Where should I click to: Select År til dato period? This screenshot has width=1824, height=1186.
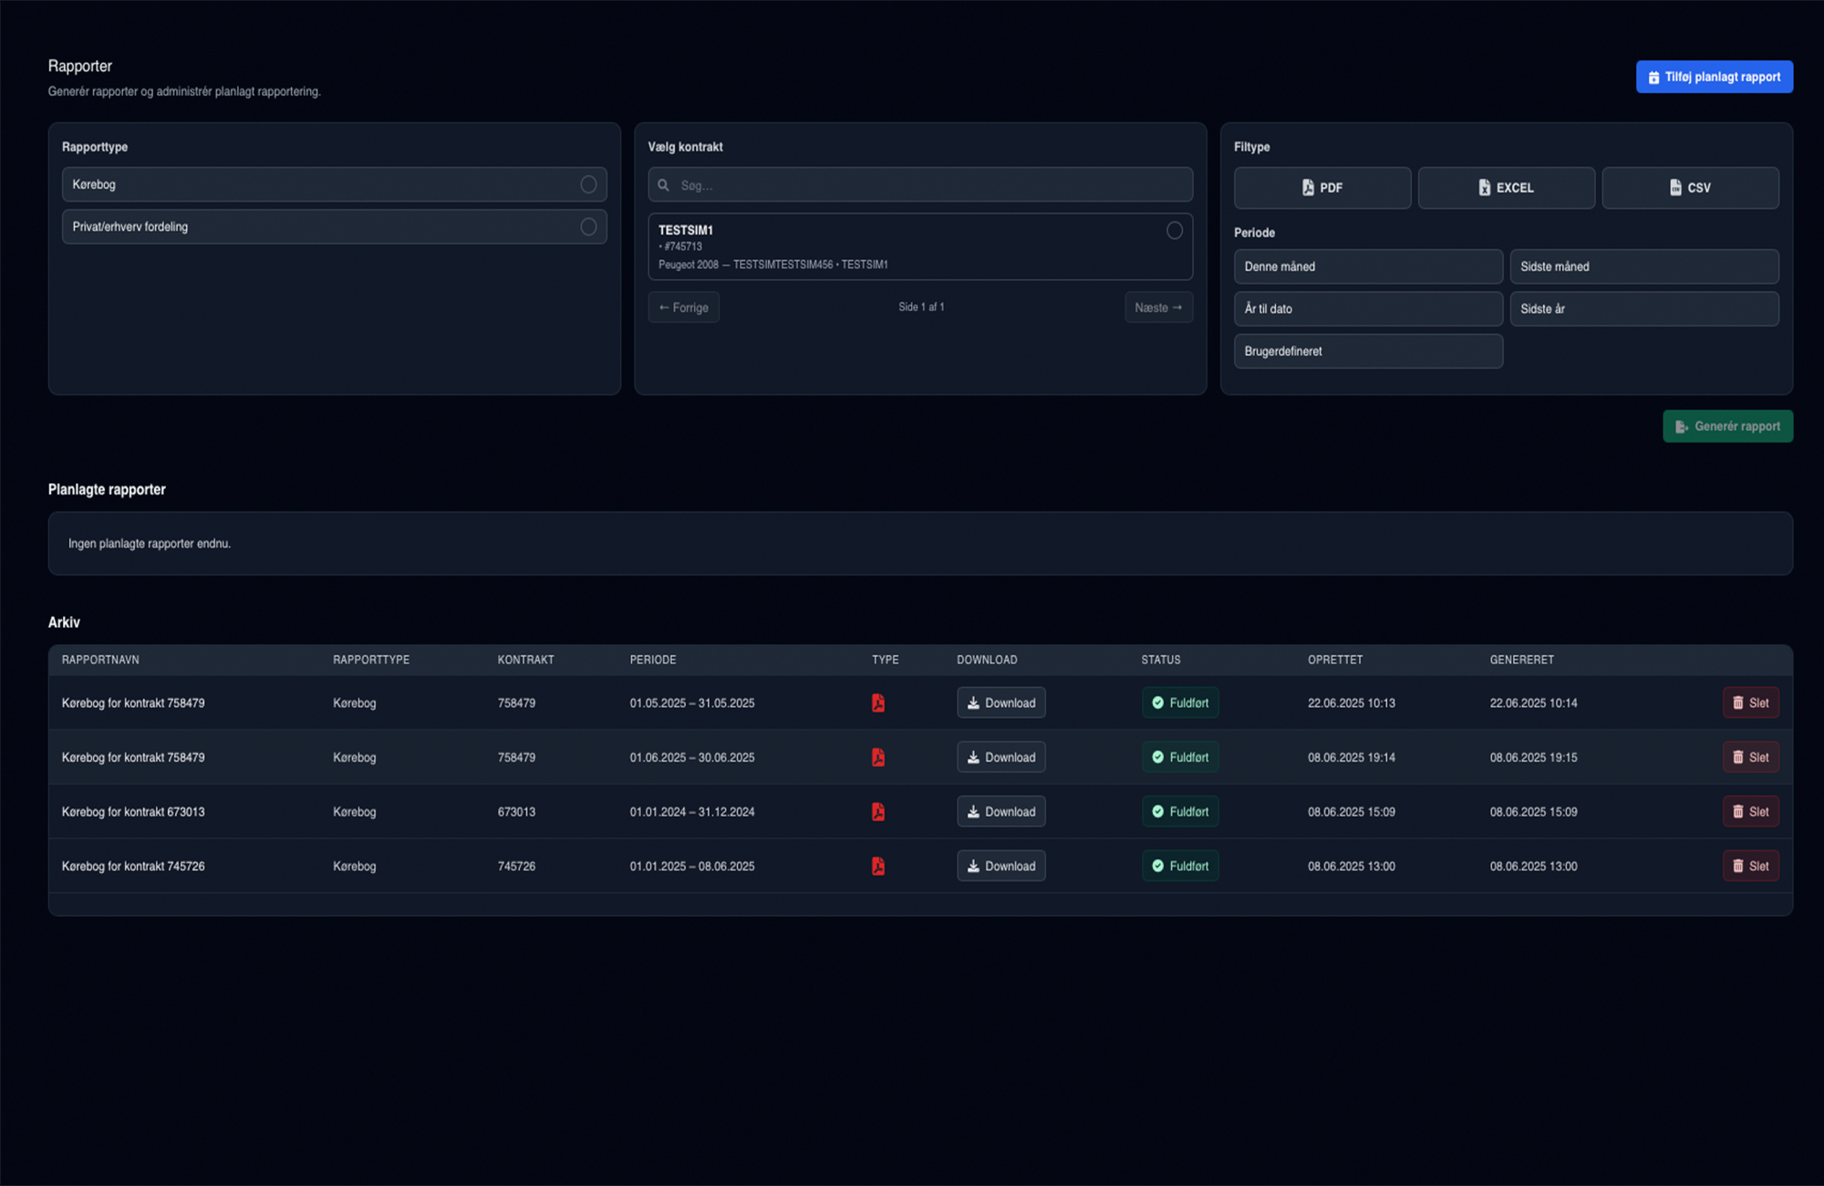1367,309
